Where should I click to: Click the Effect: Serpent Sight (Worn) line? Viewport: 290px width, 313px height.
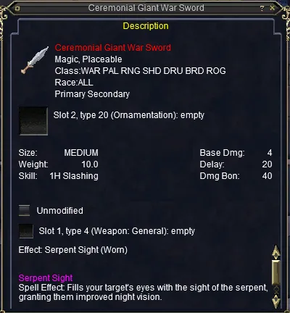click(73, 250)
